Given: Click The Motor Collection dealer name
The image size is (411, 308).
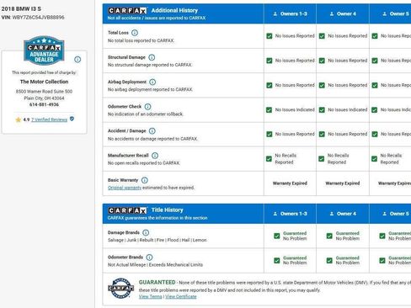Looking at the screenshot, I should tap(44, 82).
